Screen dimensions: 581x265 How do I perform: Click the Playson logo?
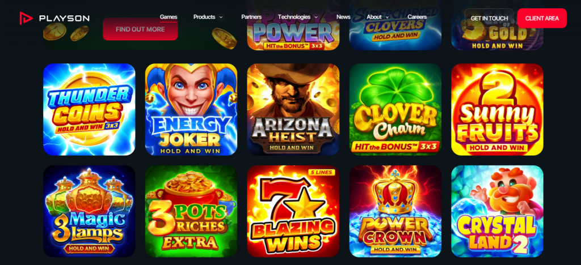click(54, 18)
